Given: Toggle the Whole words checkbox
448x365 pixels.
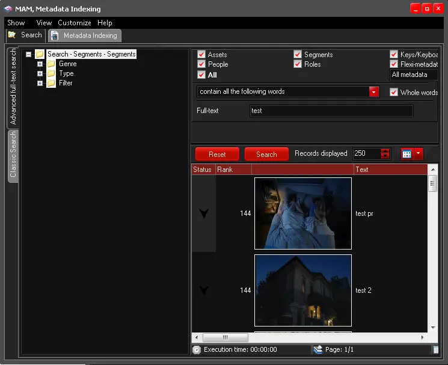Looking at the screenshot, I should tap(394, 93).
